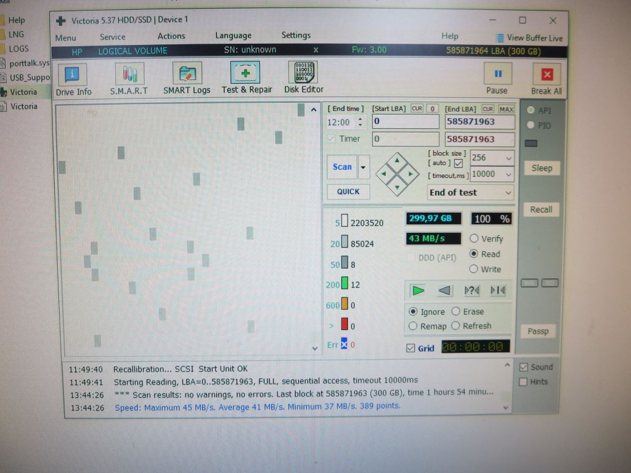Screen dimensions: 631x473
Task: Open the Service menu
Action: [112, 37]
